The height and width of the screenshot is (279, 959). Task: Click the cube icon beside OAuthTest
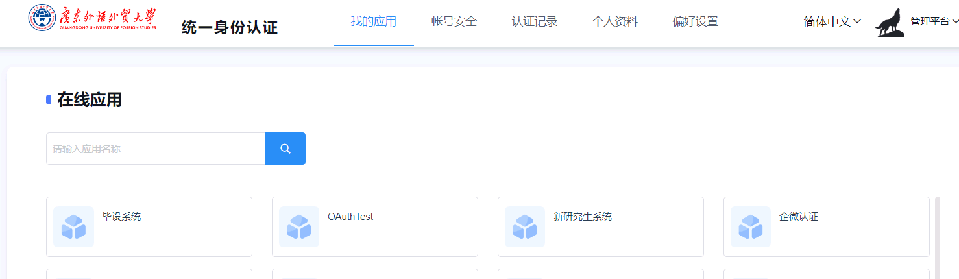click(x=299, y=226)
